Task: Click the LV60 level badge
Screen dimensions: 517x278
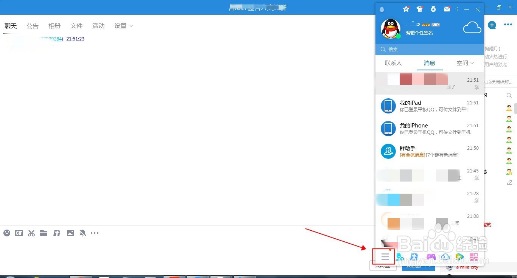Action: 426,25
